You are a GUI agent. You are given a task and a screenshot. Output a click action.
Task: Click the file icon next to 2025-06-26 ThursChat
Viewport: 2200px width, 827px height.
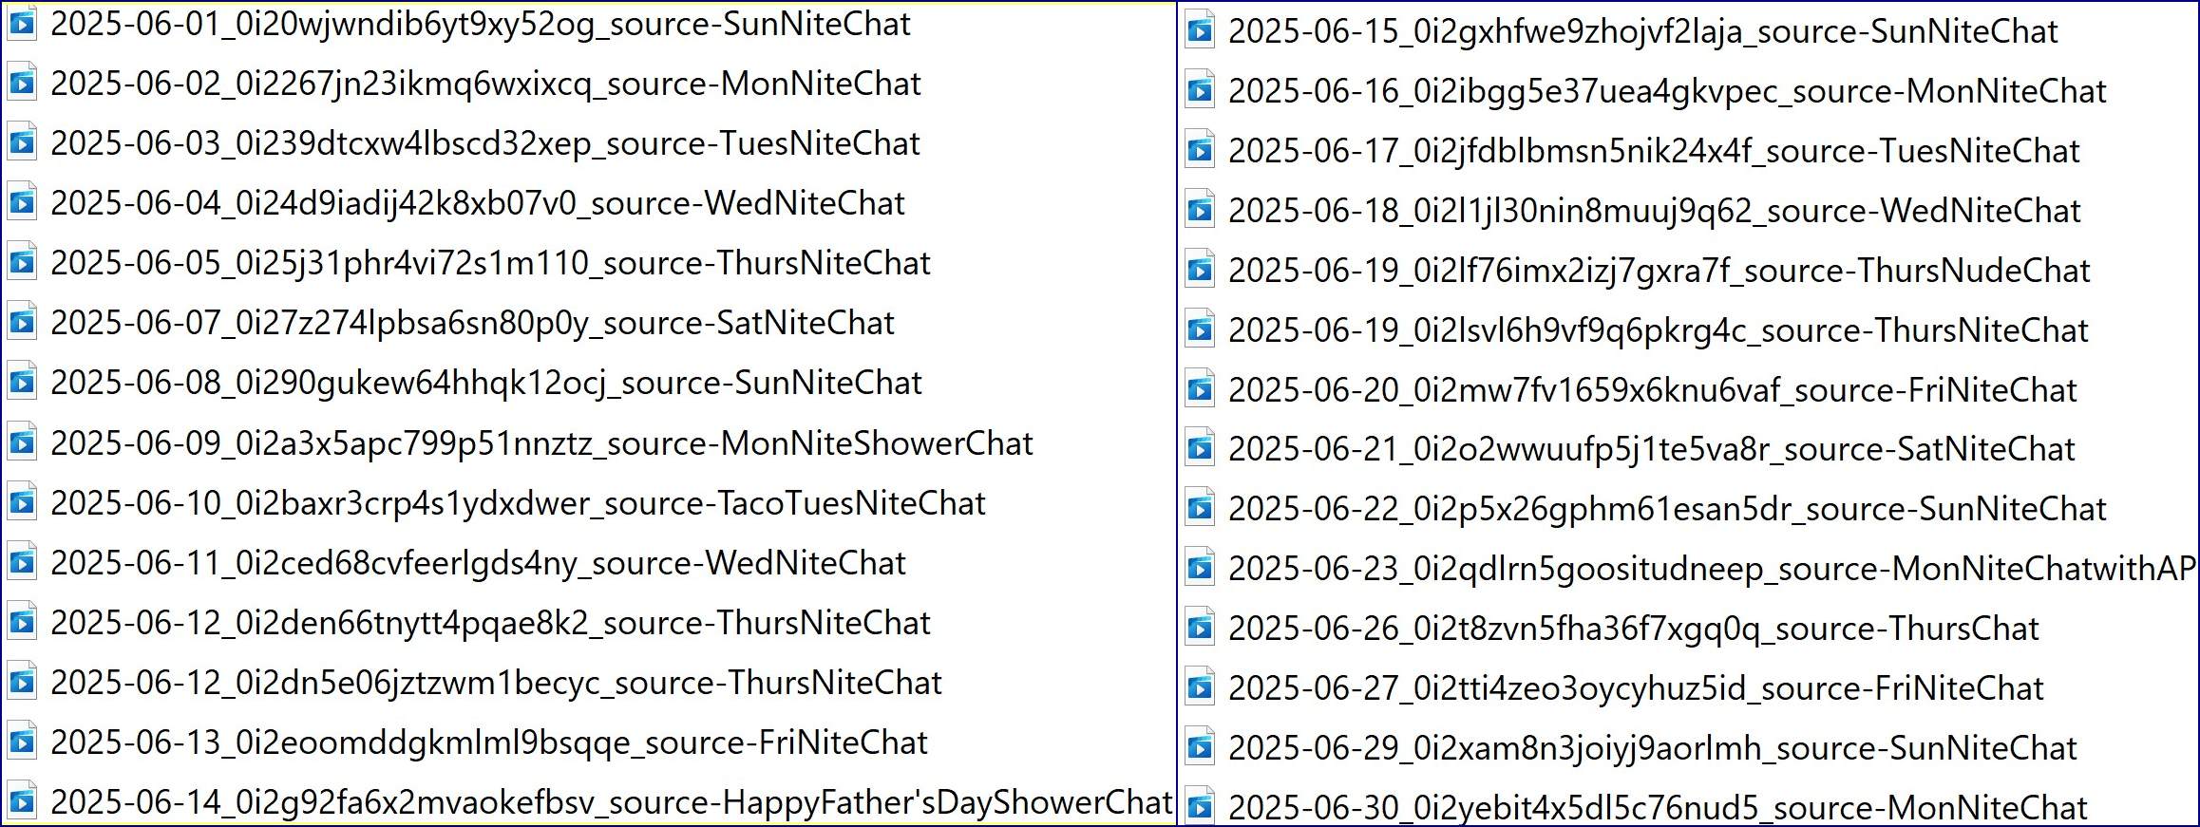1200,628
